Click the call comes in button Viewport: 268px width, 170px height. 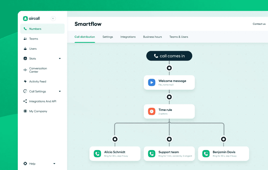169,56
